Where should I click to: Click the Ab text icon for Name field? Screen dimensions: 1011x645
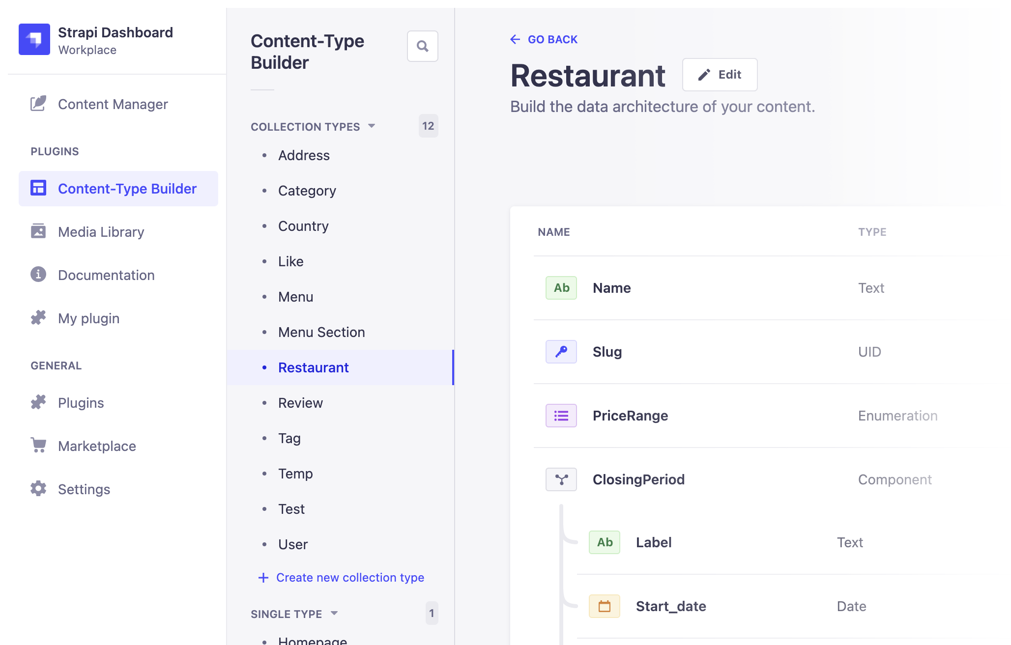point(561,288)
